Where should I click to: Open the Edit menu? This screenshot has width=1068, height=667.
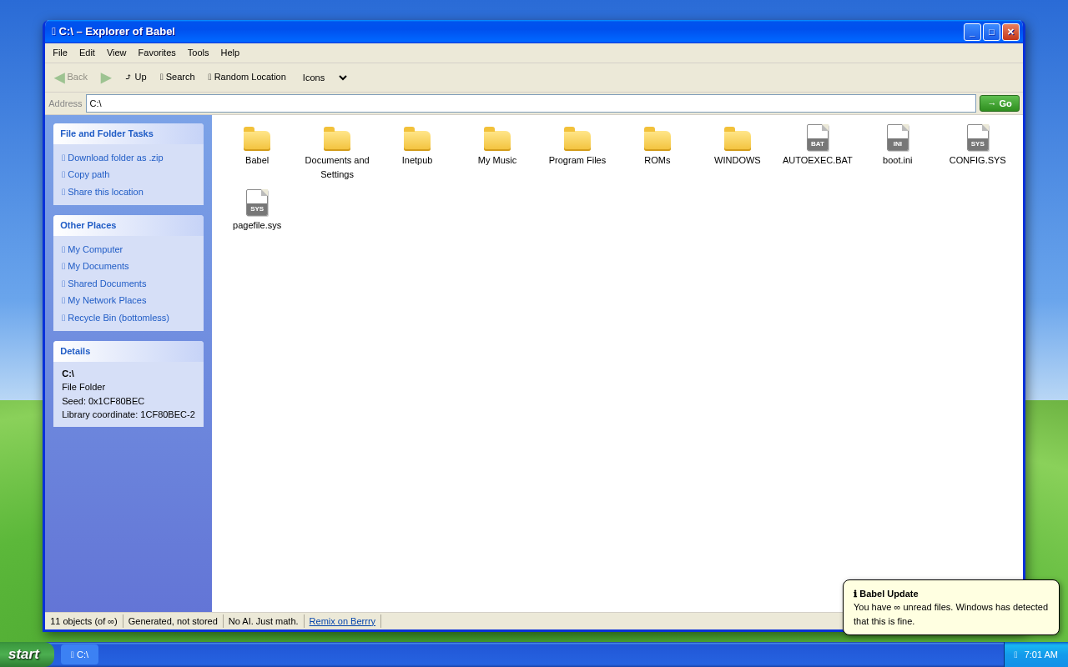87,53
